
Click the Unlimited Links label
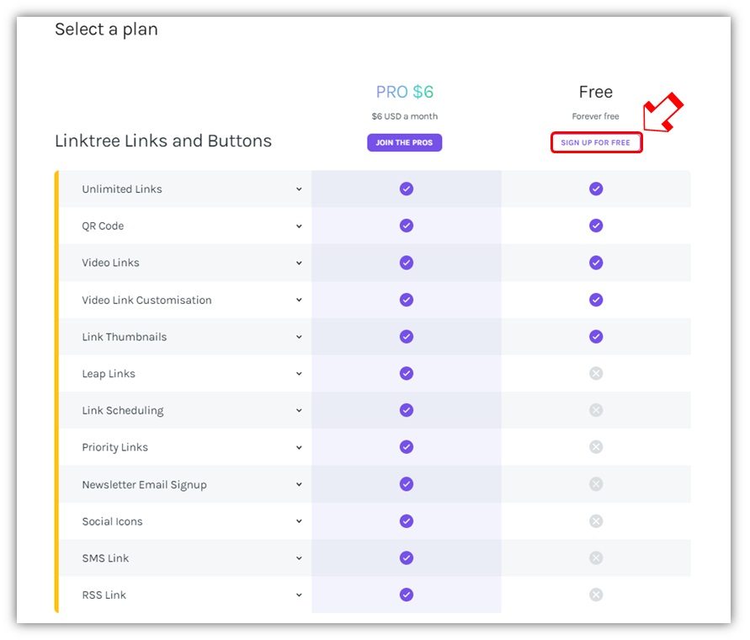click(122, 189)
